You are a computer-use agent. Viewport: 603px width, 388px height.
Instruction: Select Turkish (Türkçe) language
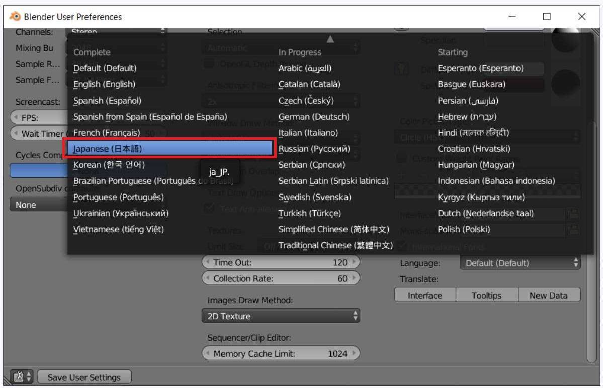pyautogui.click(x=310, y=213)
